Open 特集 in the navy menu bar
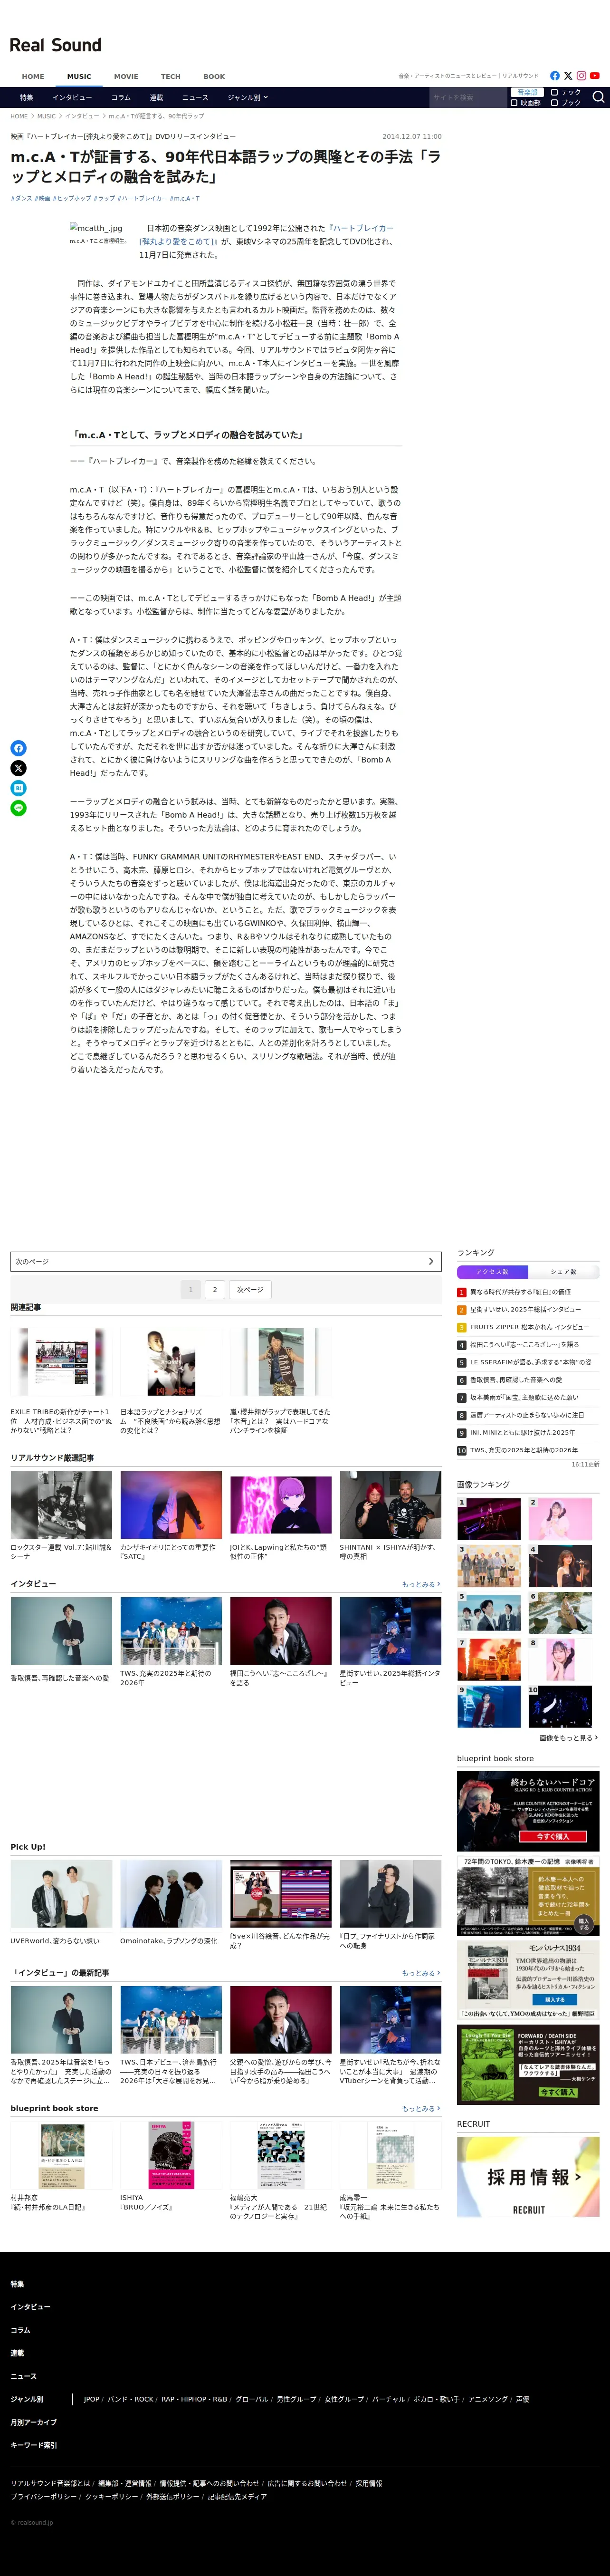Viewport: 610px width, 2576px height. [27, 98]
